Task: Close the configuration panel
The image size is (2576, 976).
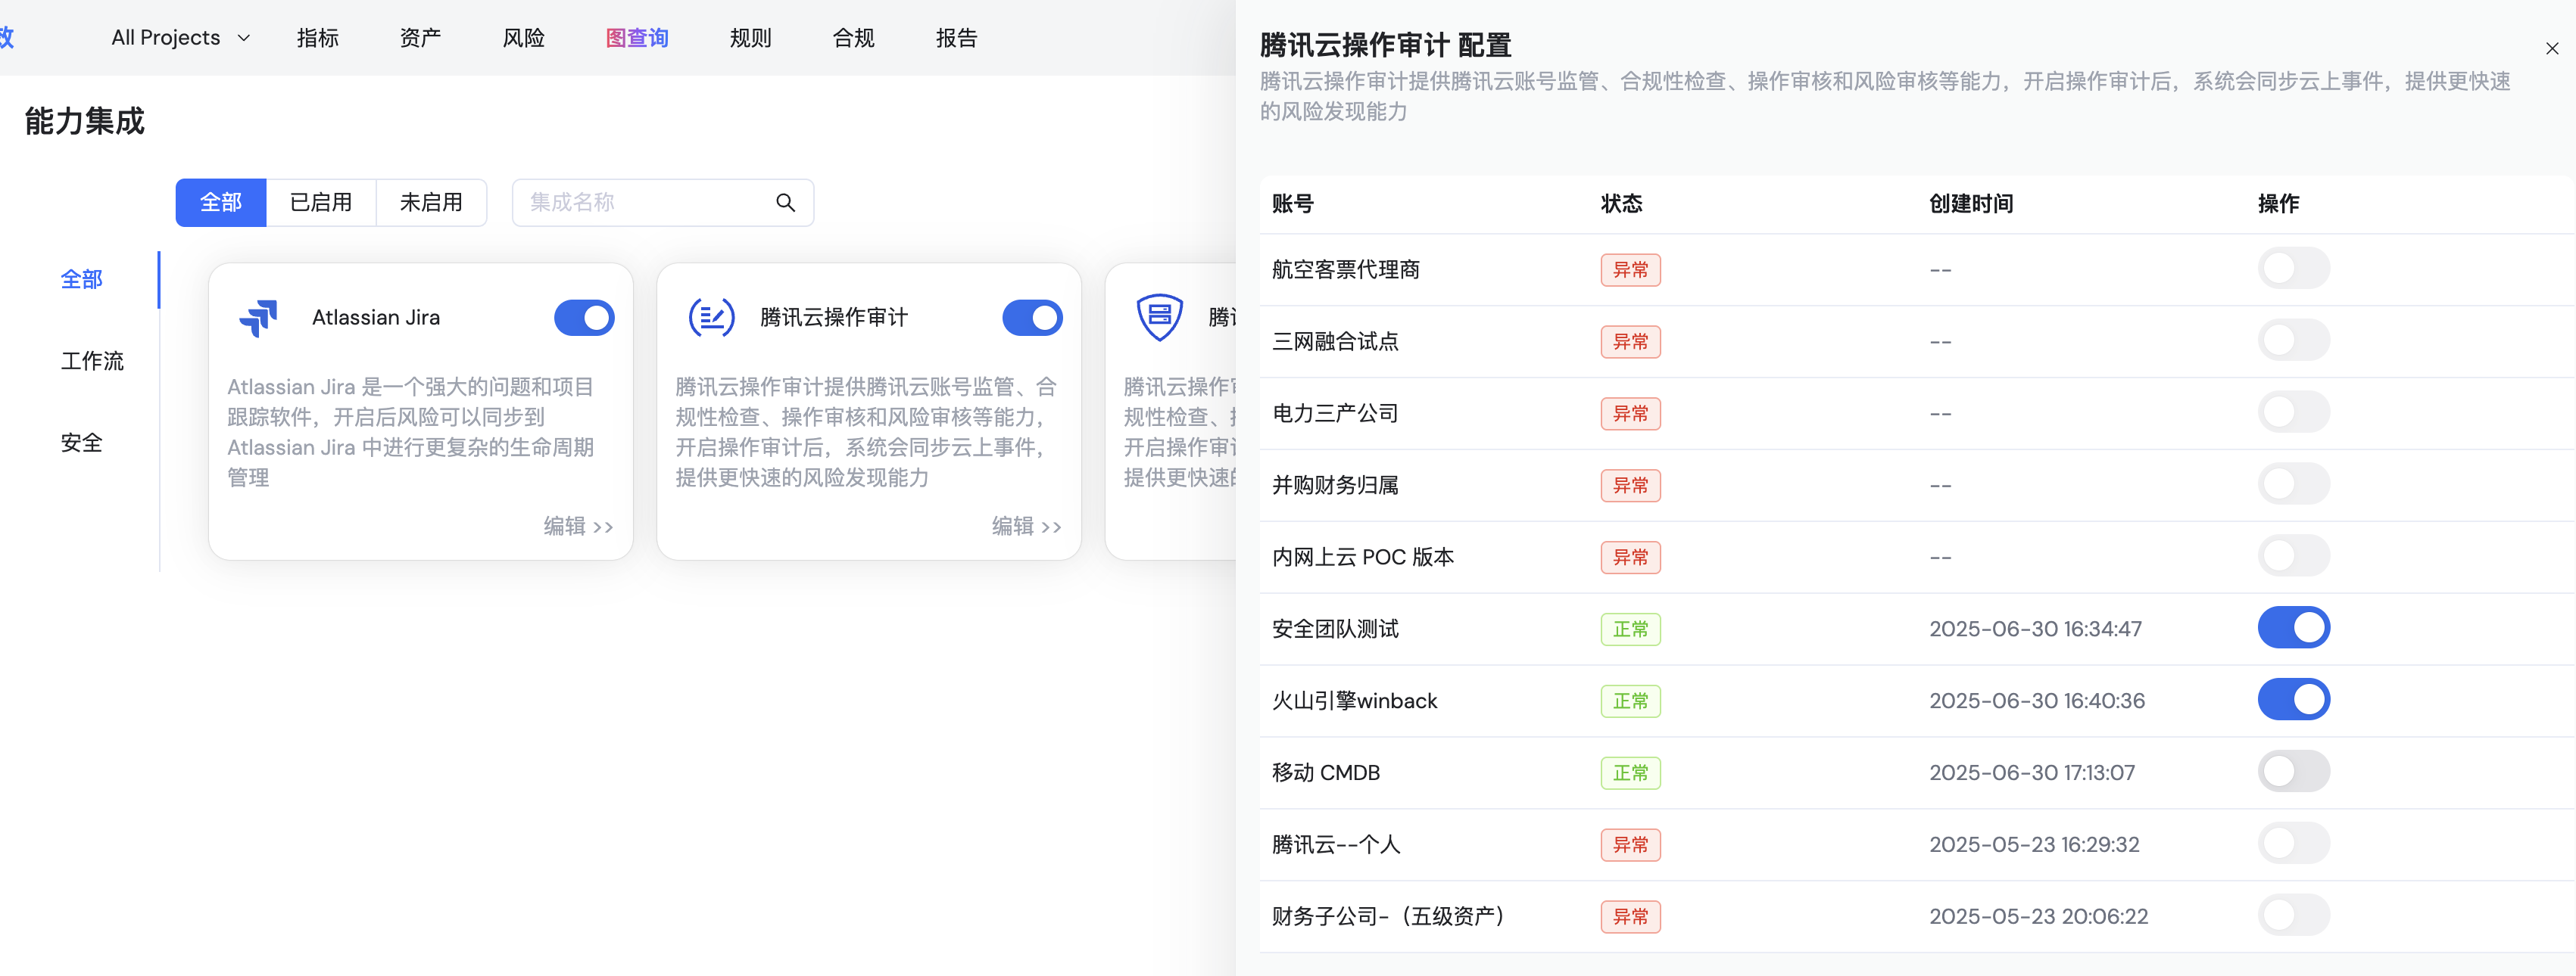Action: pyautogui.click(x=2551, y=48)
